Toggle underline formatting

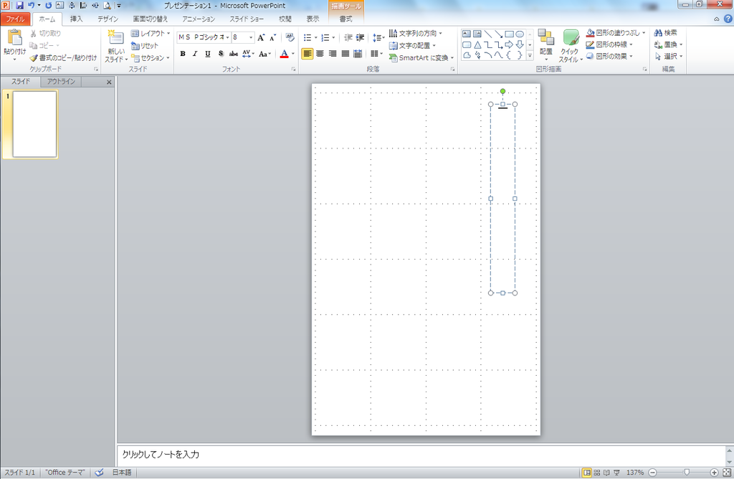point(208,54)
